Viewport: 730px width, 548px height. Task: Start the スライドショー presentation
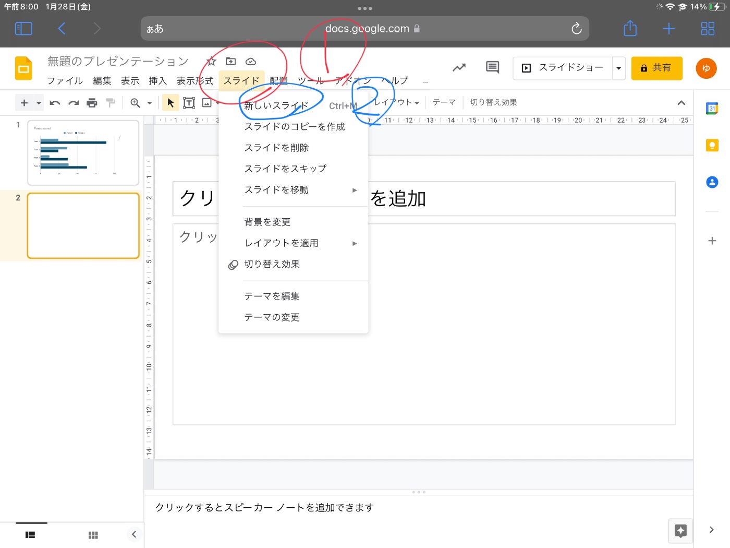[563, 68]
